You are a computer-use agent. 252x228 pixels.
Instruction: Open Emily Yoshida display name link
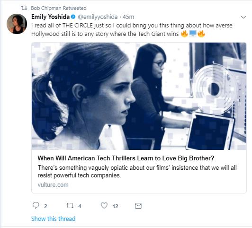pyautogui.click(x=50, y=17)
